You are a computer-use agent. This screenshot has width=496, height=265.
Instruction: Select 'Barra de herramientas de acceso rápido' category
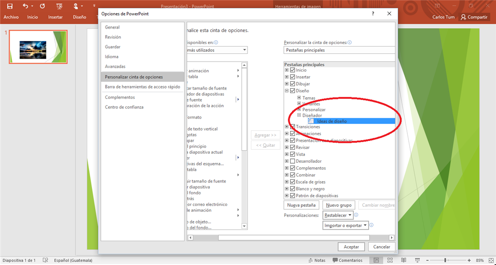tap(142, 87)
